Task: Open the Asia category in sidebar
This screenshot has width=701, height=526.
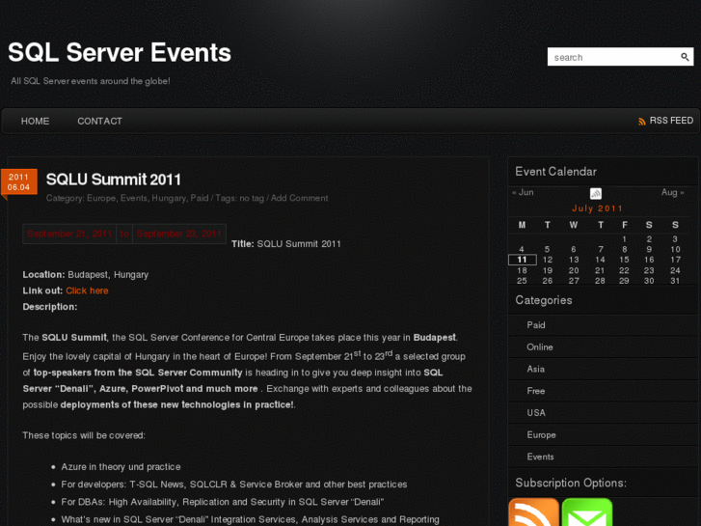Action: [x=535, y=369]
